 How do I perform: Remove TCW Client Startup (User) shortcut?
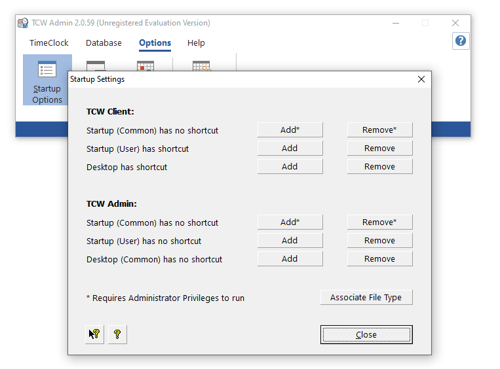tap(379, 149)
